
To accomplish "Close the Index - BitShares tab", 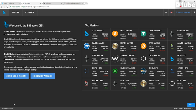I will click(20, 3).
